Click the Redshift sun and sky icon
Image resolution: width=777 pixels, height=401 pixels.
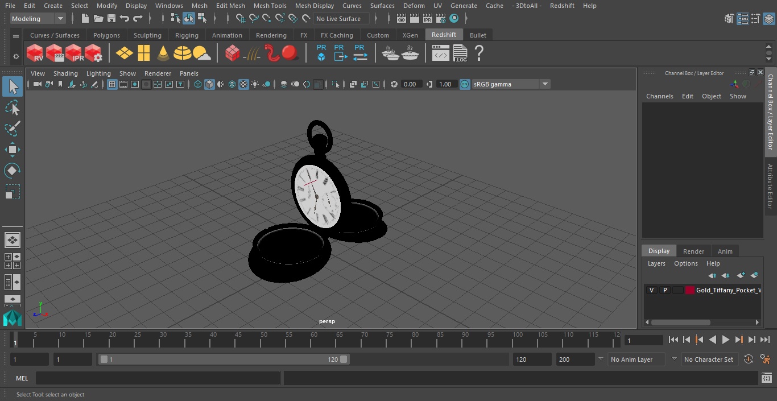pyautogui.click(x=201, y=53)
